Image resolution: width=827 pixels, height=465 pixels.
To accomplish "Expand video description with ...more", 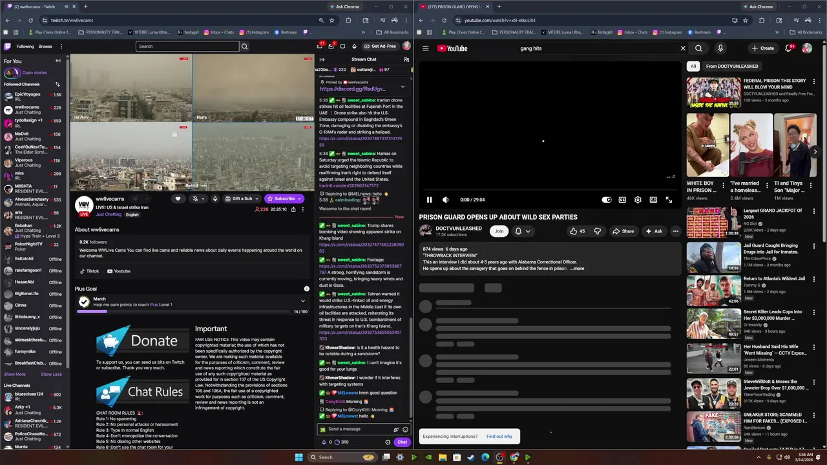I will (x=577, y=268).
